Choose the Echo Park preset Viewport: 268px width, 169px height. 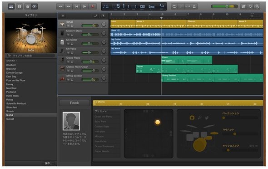click(100, 122)
